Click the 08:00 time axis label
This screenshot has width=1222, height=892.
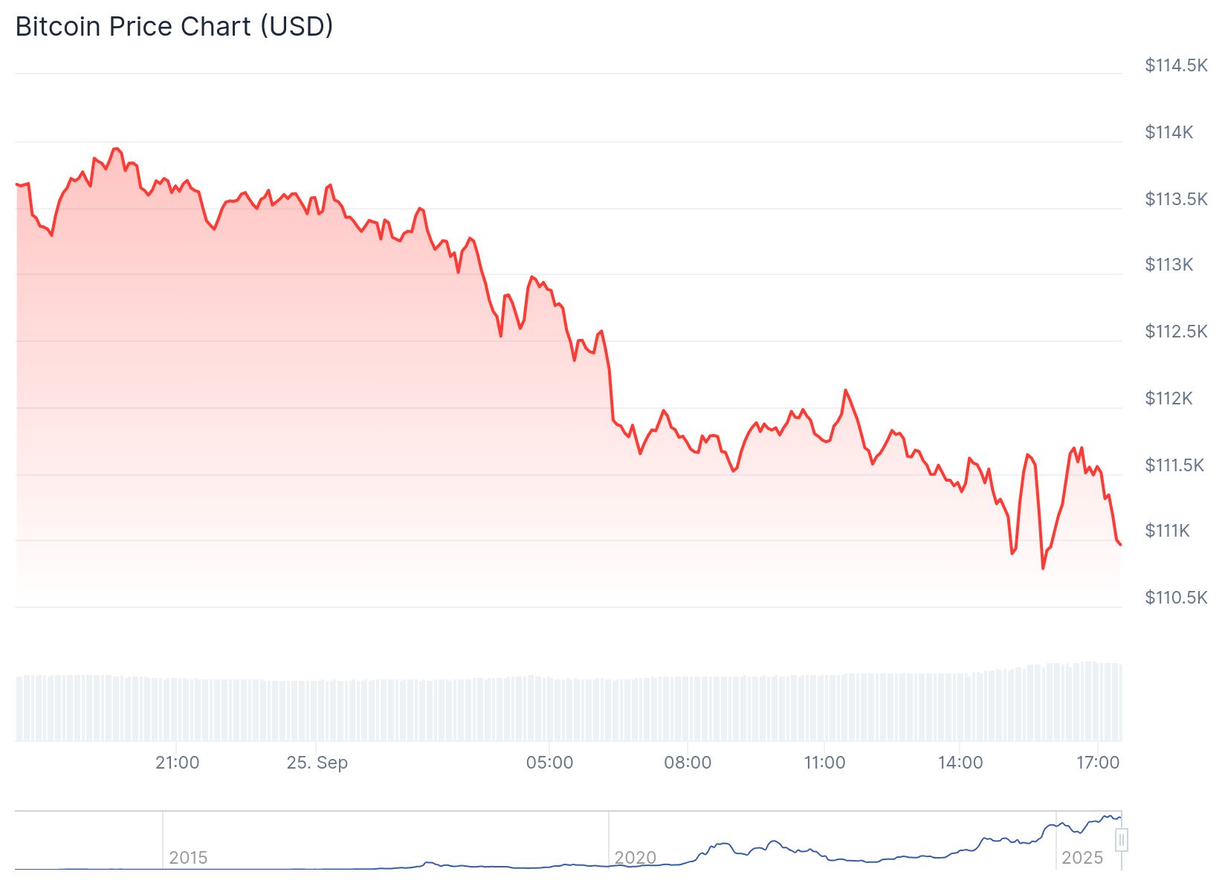(688, 763)
